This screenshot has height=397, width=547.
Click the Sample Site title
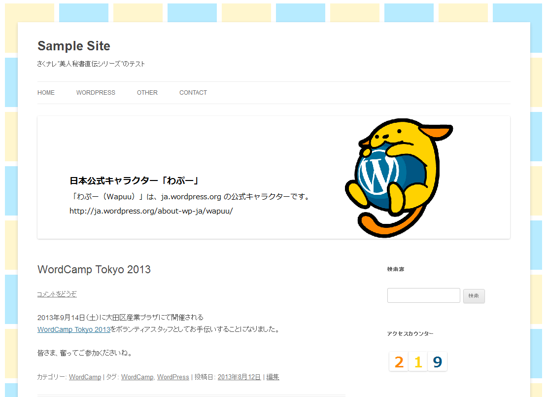[x=74, y=46]
